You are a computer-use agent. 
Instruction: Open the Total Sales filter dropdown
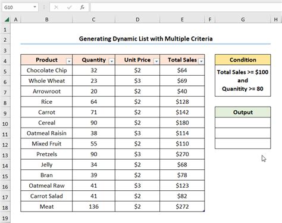coord(201,61)
